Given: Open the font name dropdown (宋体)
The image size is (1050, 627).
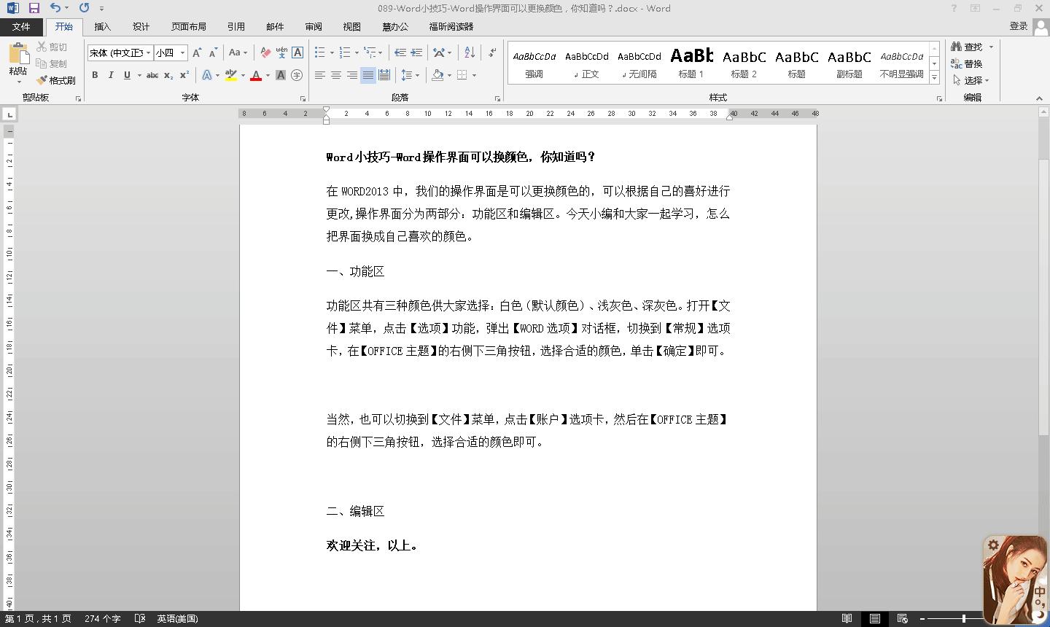Looking at the screenshot, I should pos(148,52).
